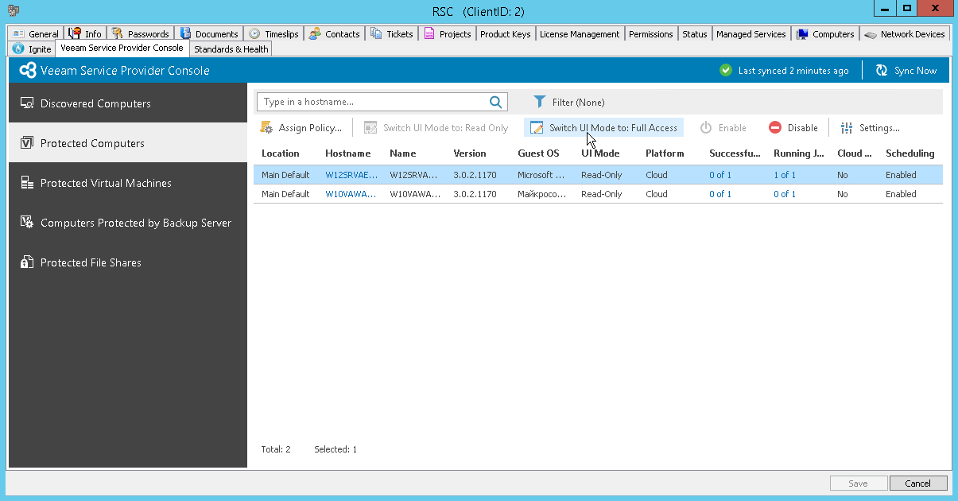Open the W12SRVAE hostname link
Screen dimensions: 958x501
351,174
